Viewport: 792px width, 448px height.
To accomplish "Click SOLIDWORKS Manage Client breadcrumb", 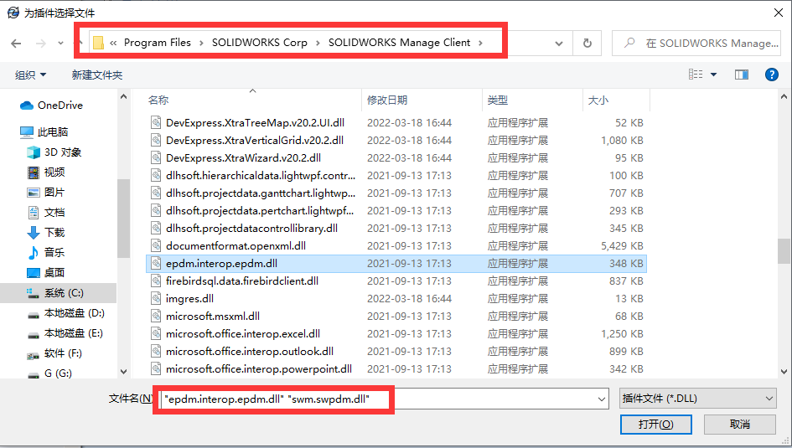I will pos(399,43).
